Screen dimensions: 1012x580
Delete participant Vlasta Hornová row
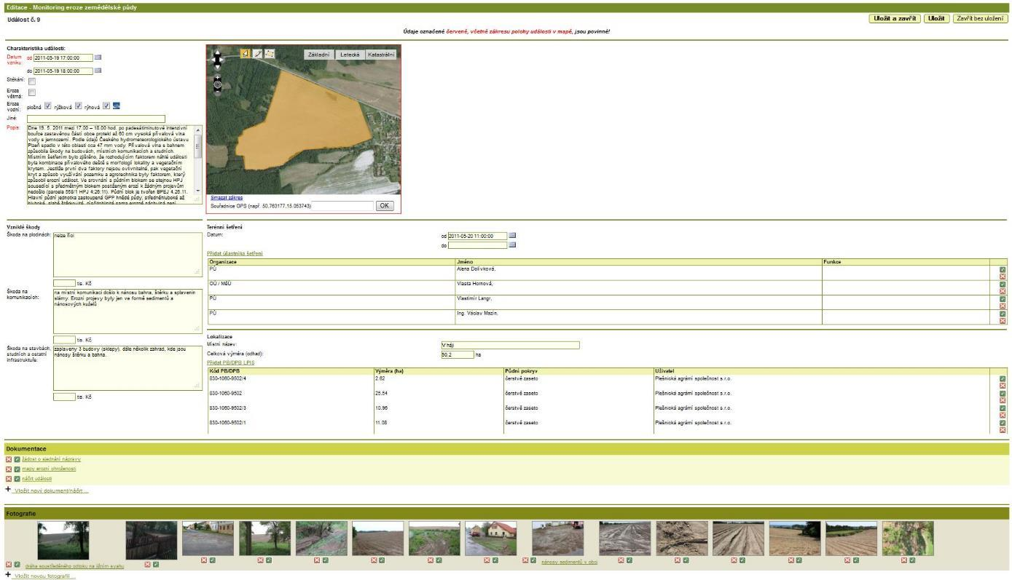[1003, 291]
